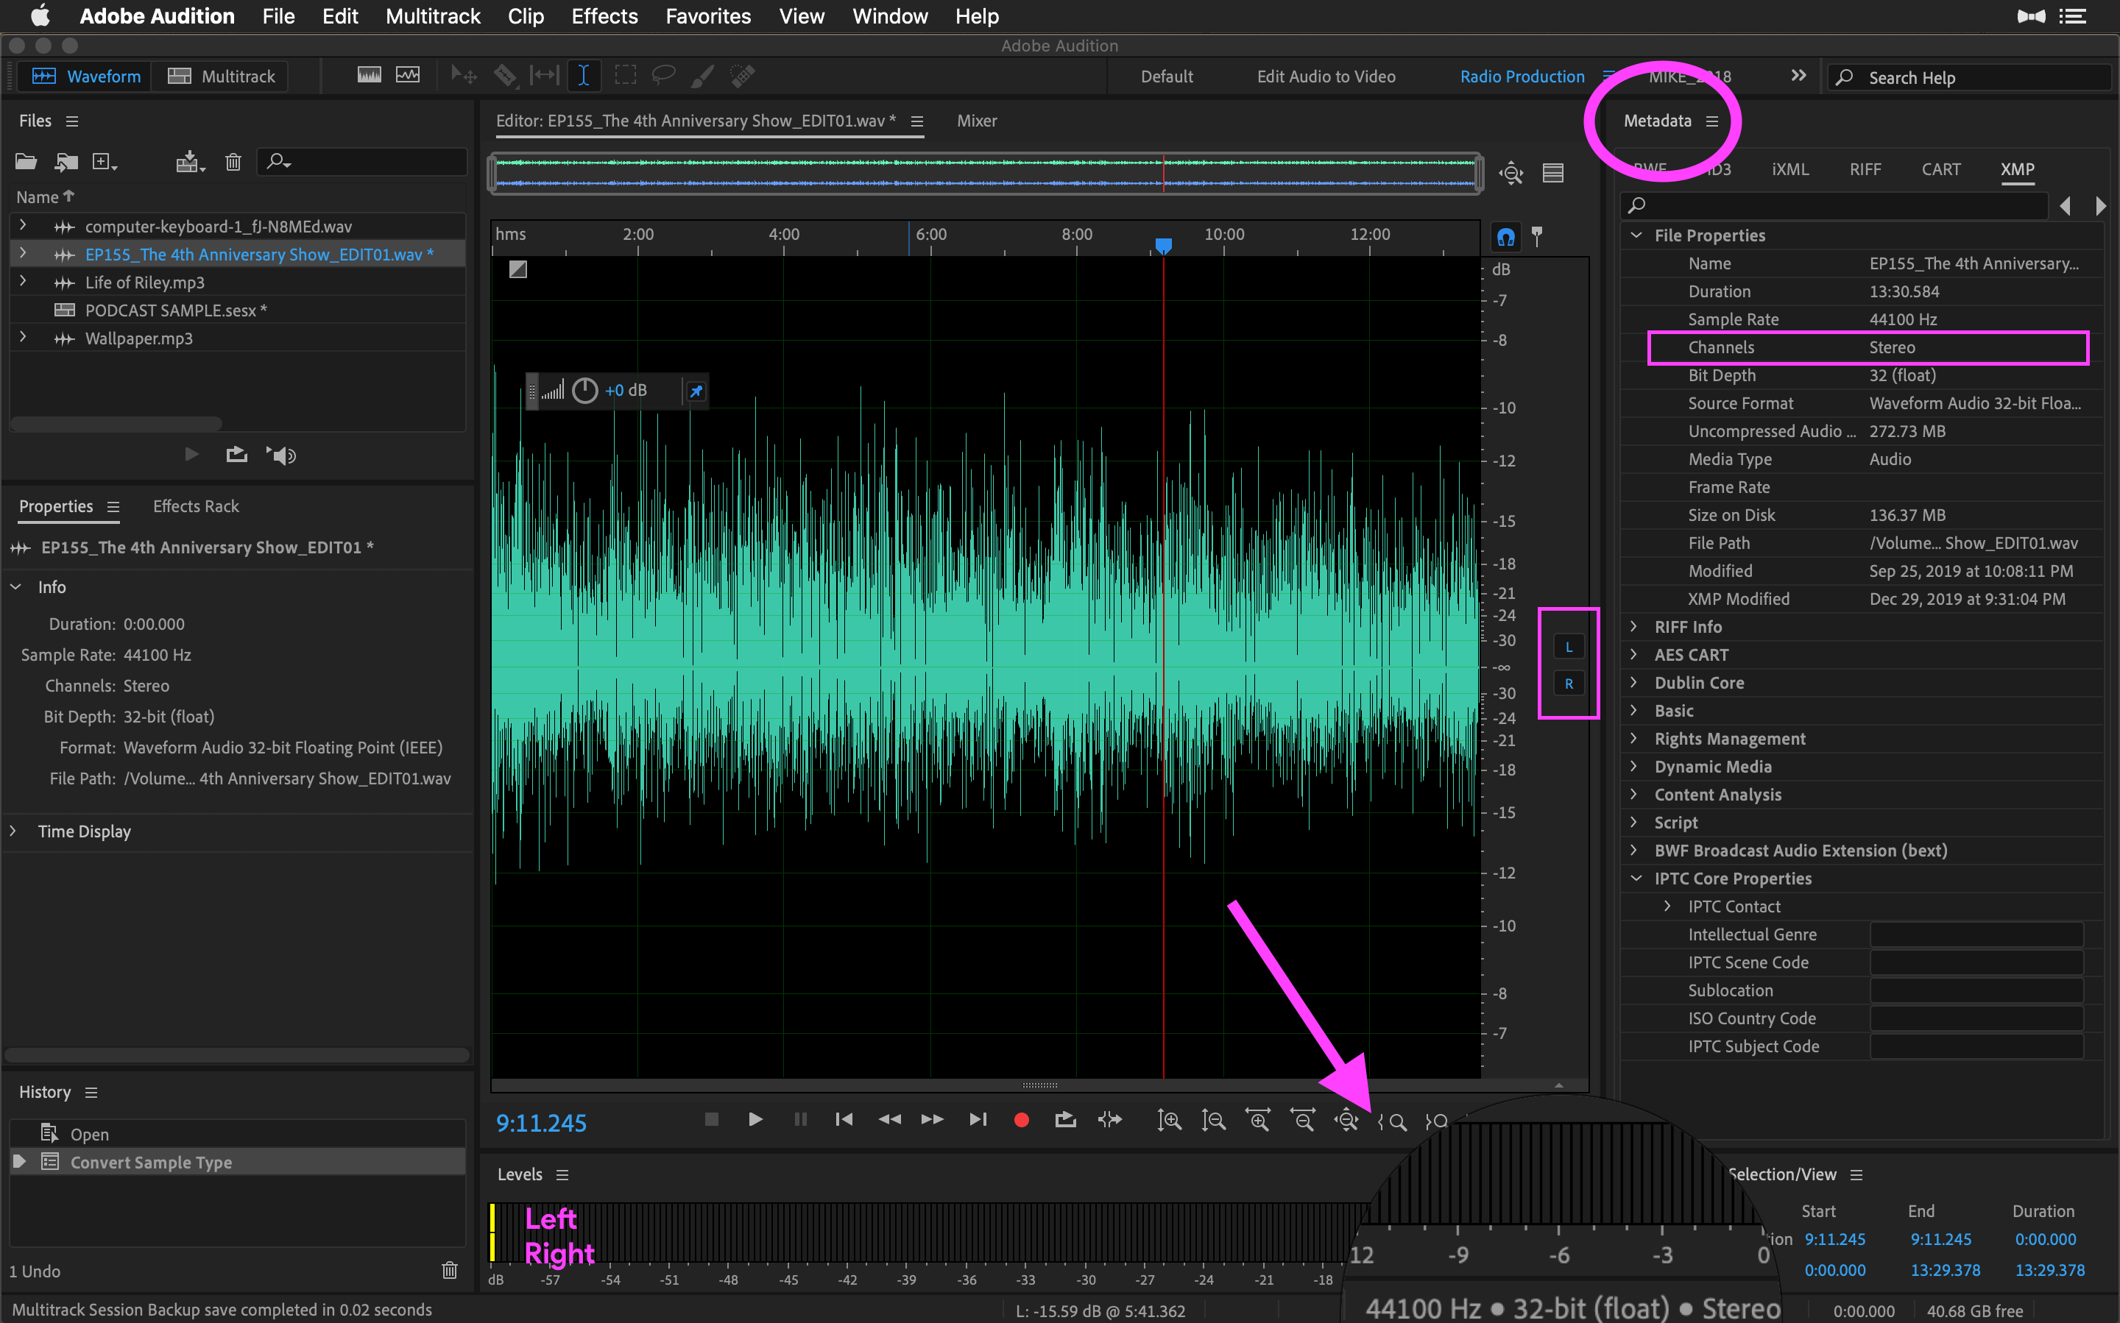The height and width of the screenshot is (1323, 2120).
Task: Click the Record button in transport bar
Action: click(1021, 1124)
